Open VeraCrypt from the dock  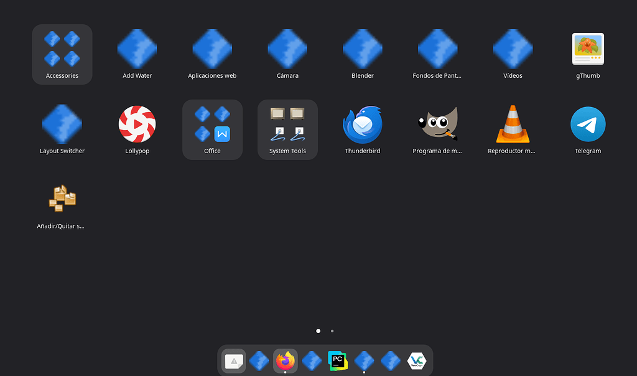pyautogui.click(x=416, y=360)
